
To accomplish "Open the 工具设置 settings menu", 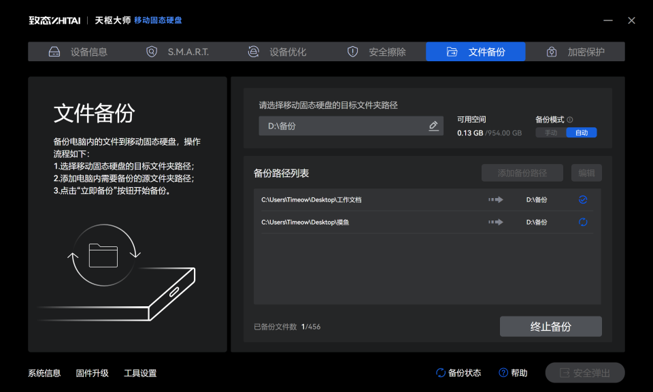I will tap(141, 373).
